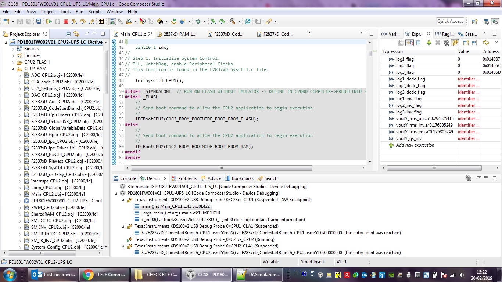
Task: Click the Quick Access search field
Action: [450, 21]
